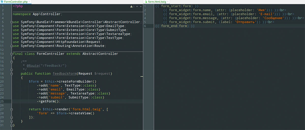Viewport: 305px width, 130px height.
Task: Click the Request $request parameter
Action: [94, 74]
